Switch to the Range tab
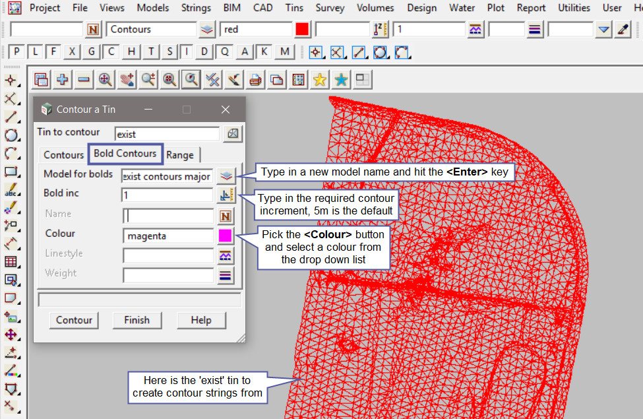 click(x=180, y=155)
